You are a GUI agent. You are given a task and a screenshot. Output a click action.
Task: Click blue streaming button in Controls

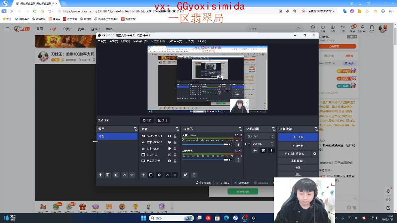pyautogui.click(x=298, y=137)
